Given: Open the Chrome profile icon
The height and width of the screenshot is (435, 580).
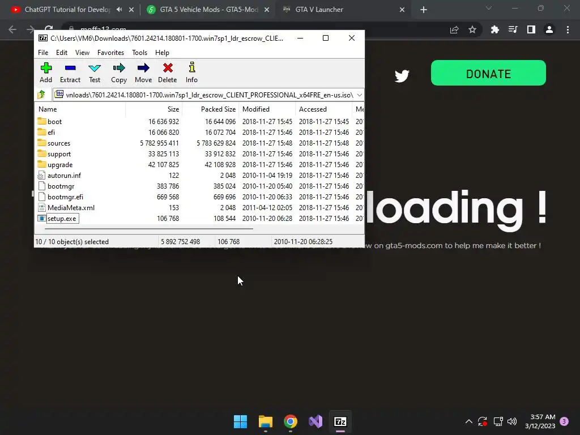Looking at the screenshot, I should (549, 29).
